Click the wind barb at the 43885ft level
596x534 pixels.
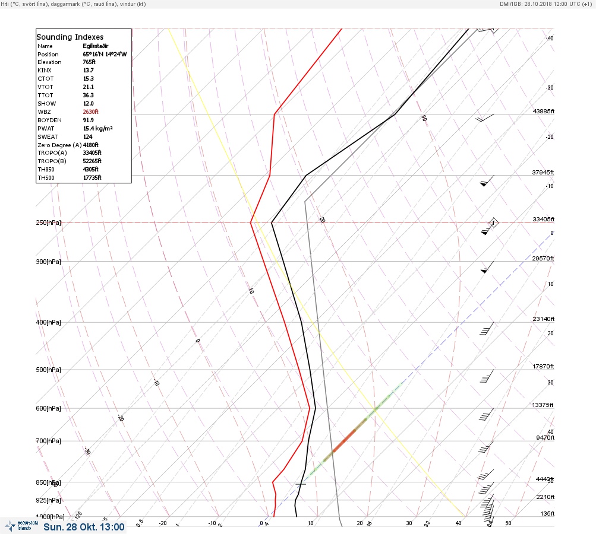click(485, 118)
